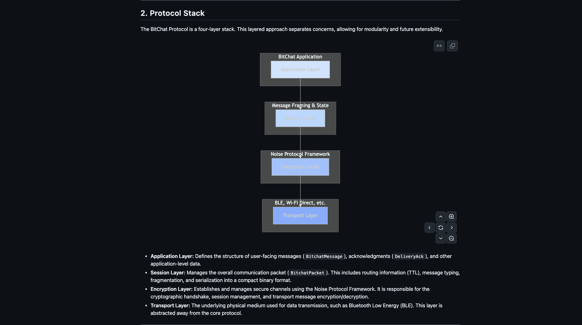582x325 pixels.
Task: Click the BitChat Application group label
Action: pyautogui.click(x=300, y=57)
